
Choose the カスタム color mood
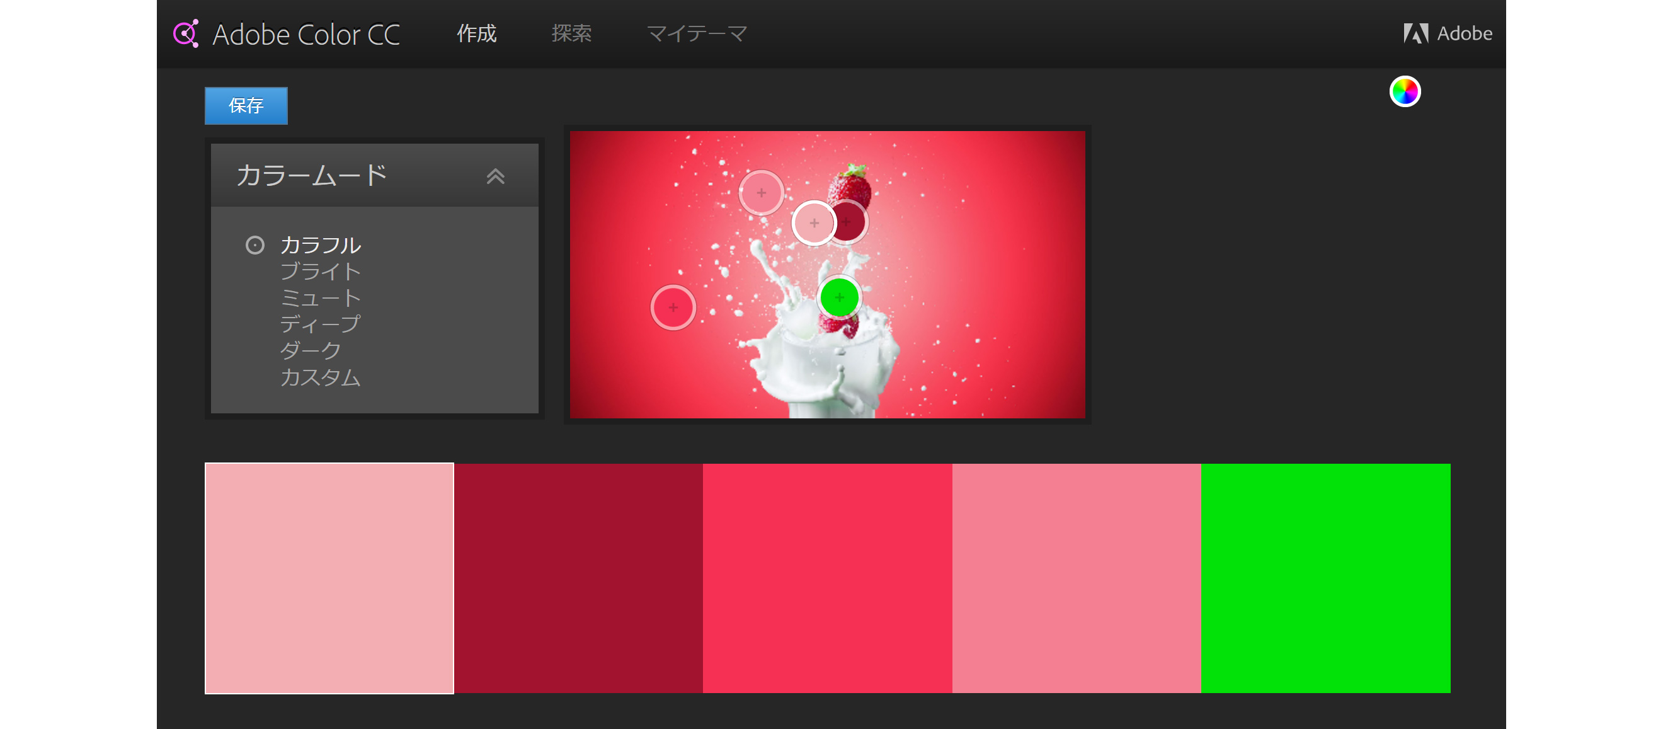coord(320,377)
